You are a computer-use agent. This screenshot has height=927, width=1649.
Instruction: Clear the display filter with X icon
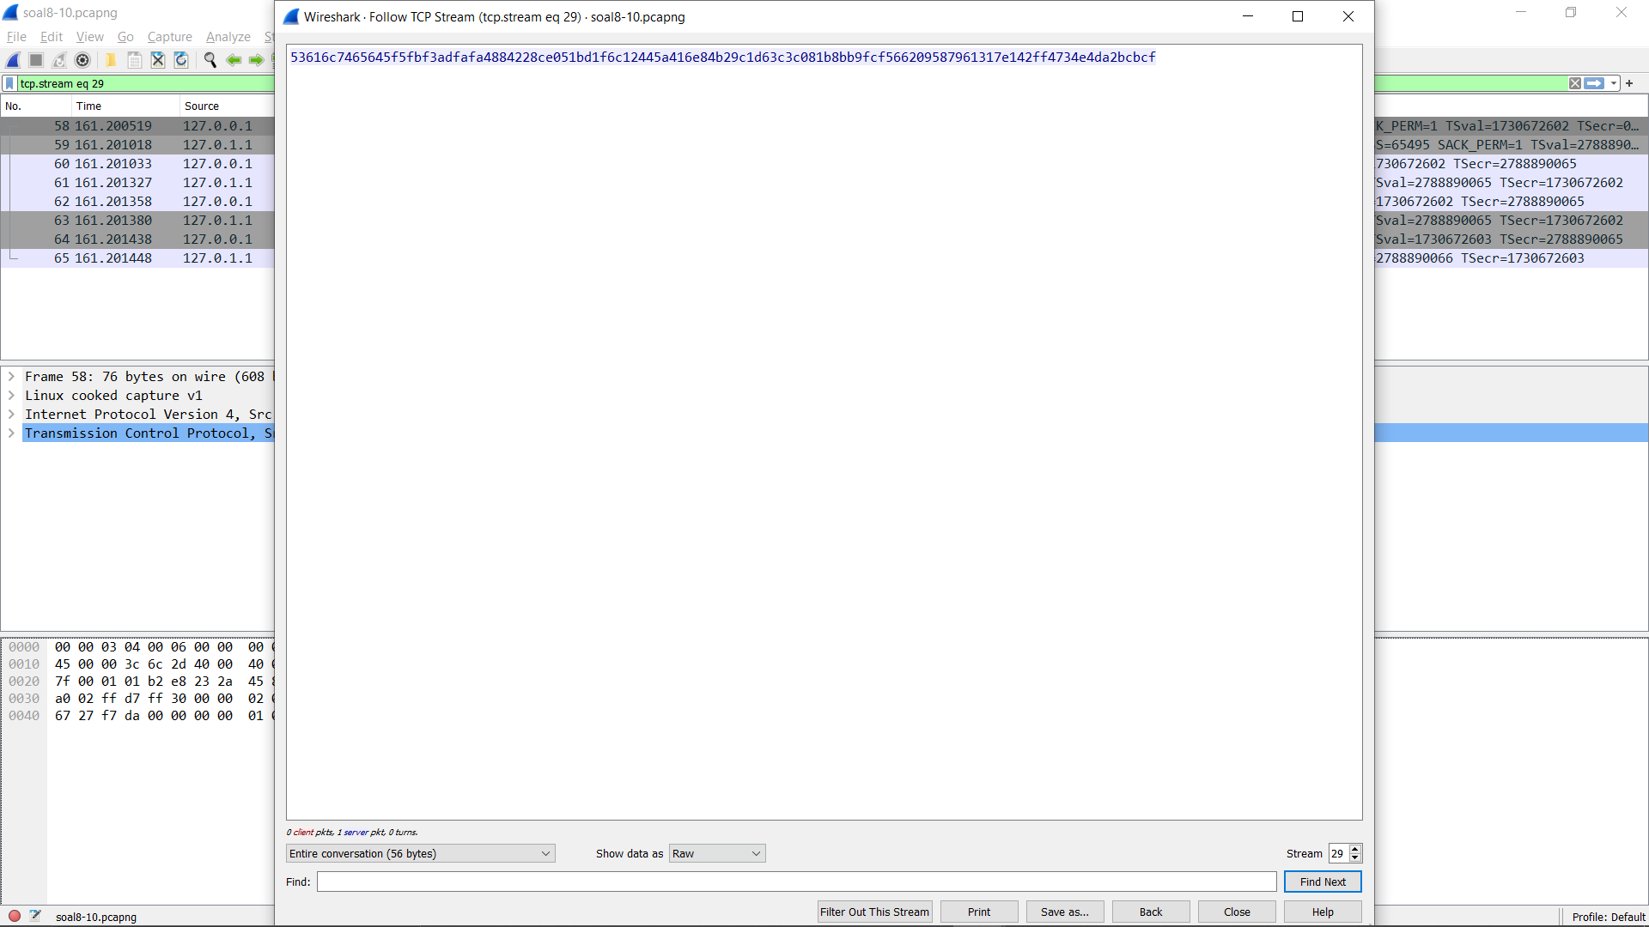coord(1574,83)
